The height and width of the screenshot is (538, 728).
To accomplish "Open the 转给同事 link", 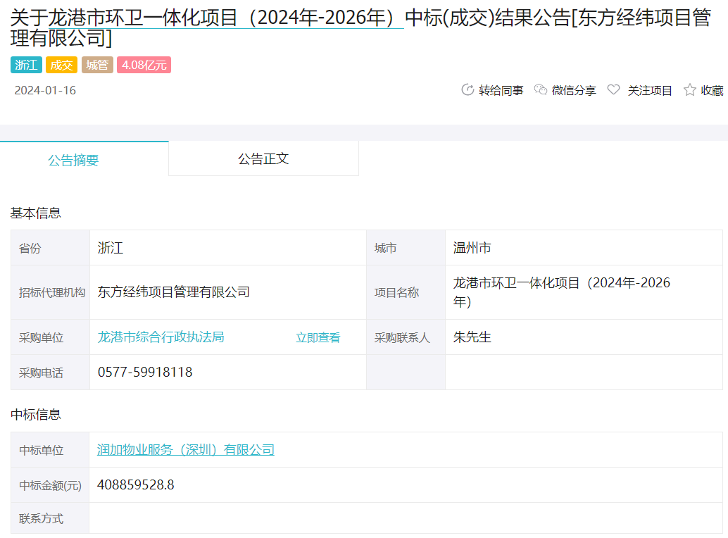I will (501, 91).
